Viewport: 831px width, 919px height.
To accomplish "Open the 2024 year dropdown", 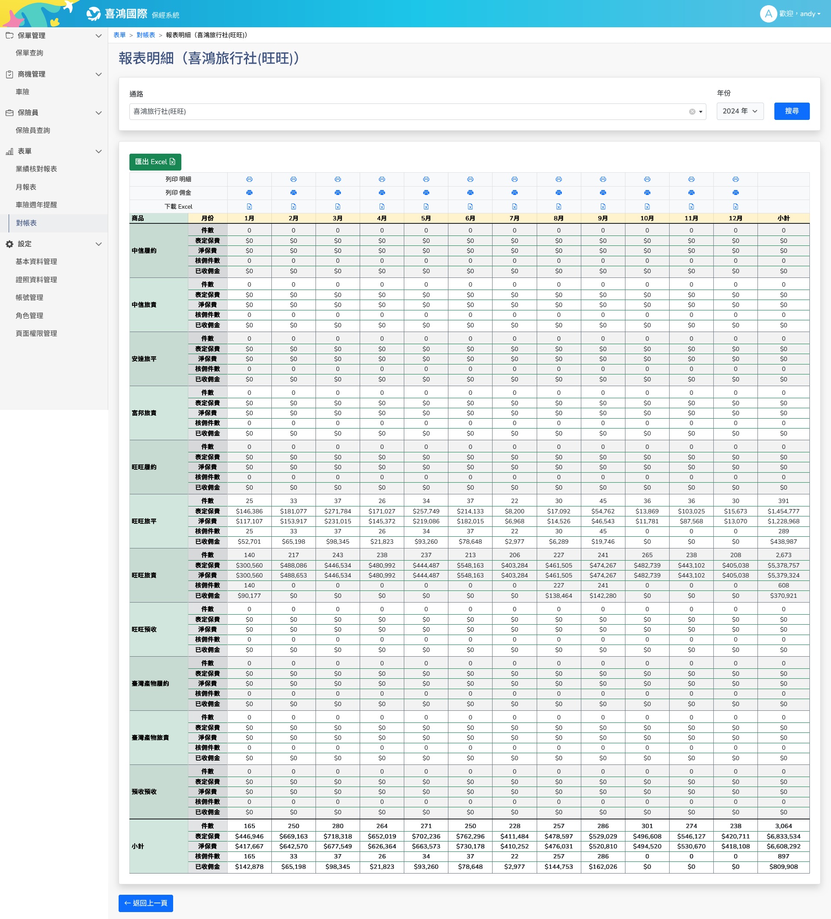I will coord(739,111).
